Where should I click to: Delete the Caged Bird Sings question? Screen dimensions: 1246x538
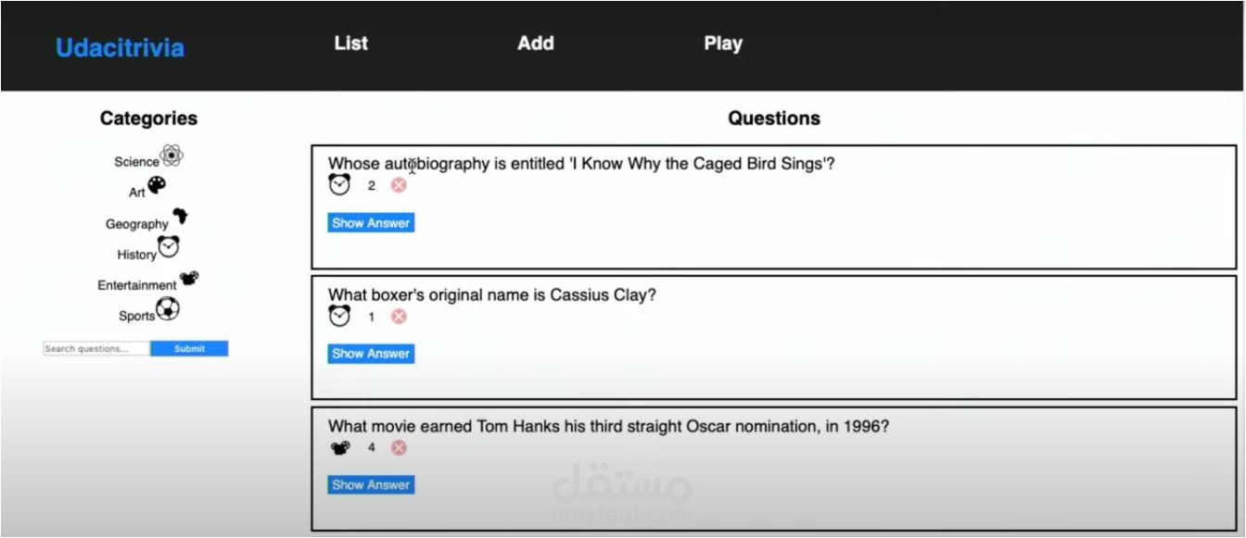coord(398,184)
